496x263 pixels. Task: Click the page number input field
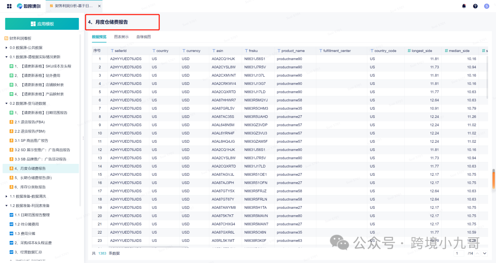click(459, 253)
